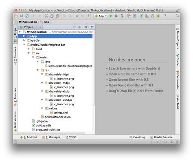Click the Help question mark icon
The width and height of the screenshot is (193, 162).
coord(165,16)
